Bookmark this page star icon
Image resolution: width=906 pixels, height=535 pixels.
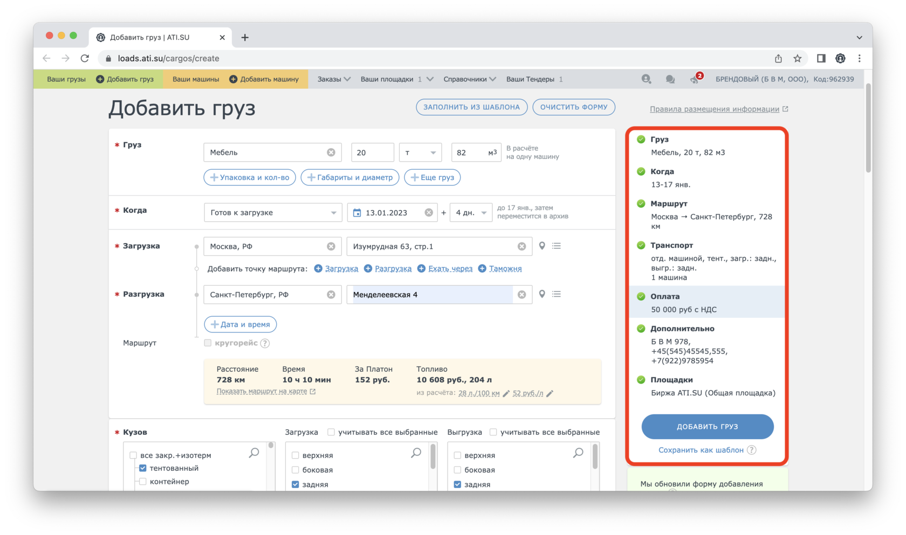click(x=797, y=58)
